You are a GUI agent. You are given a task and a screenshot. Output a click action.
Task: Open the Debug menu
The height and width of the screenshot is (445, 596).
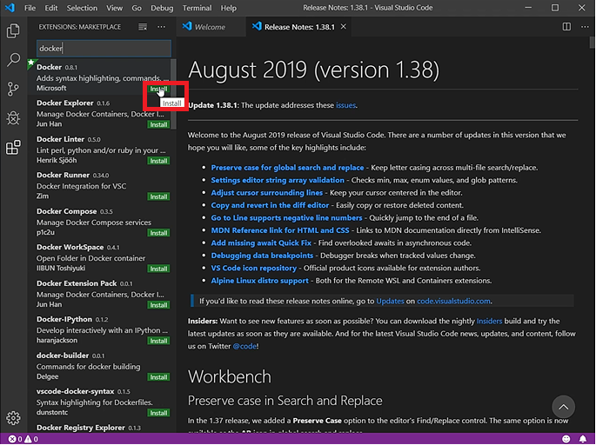pyautogui.click(x=162, y=8)
